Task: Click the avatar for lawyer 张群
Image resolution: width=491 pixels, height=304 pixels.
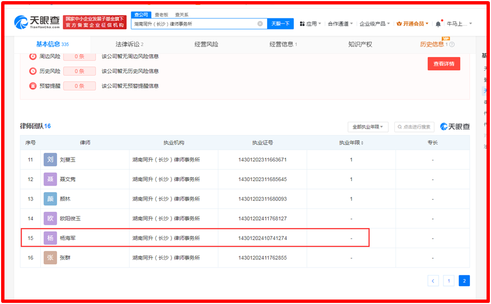Action: tap(50, 258)
